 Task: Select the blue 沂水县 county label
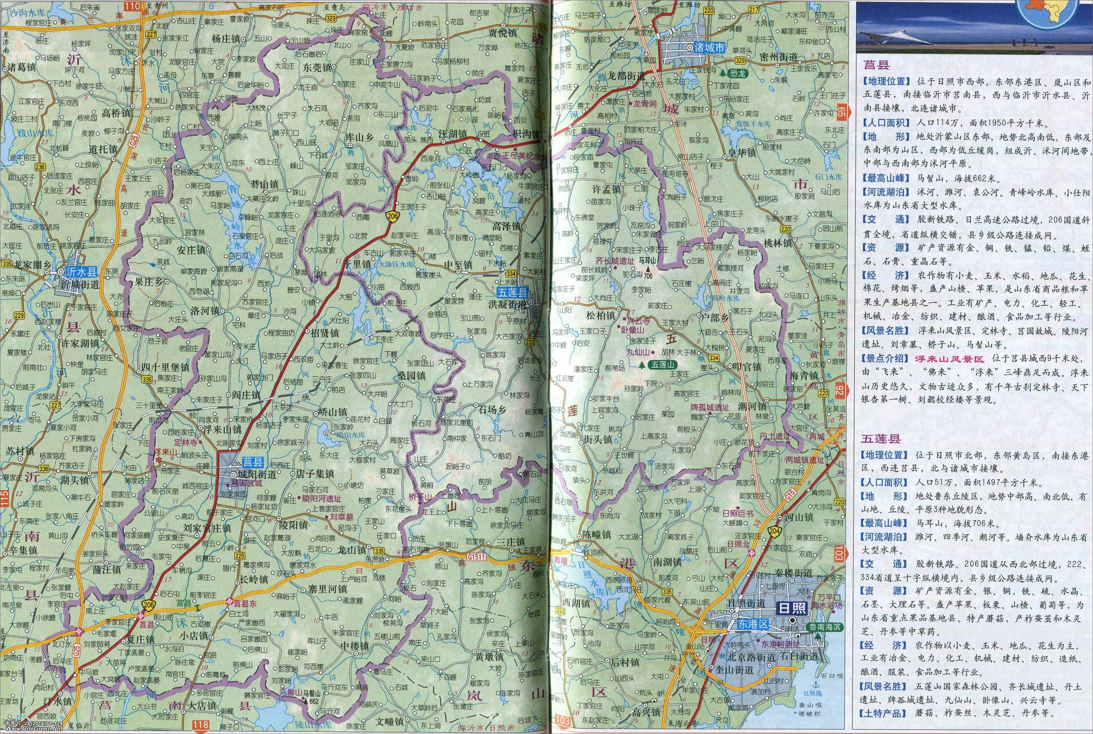pos(81,272)
